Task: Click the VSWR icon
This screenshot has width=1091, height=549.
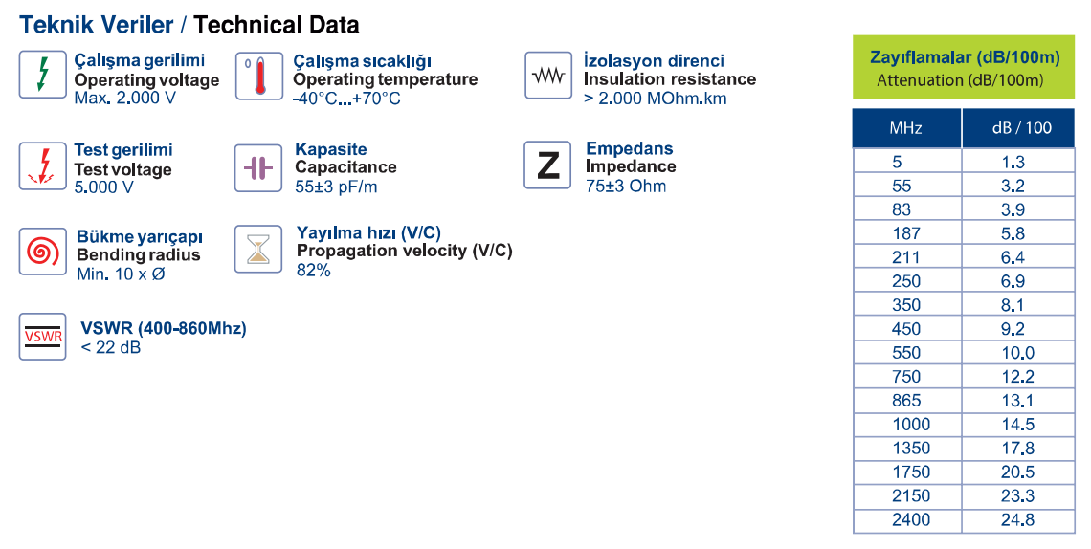Action: click(x=42, y=337)
